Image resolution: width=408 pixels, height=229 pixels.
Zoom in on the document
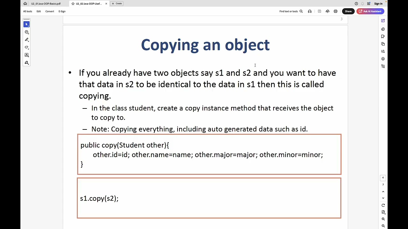pyautogui.click(x=383, y=219)
